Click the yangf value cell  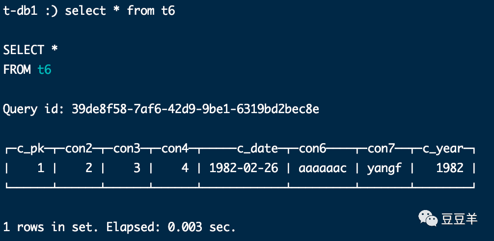(x=384, y=168)
